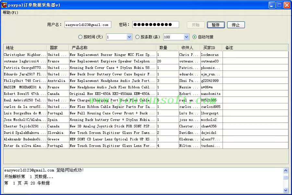The width and height of the screenshot is (292, 195).
Task: Click the Slovakia country cell
Action: click(58, 133)
